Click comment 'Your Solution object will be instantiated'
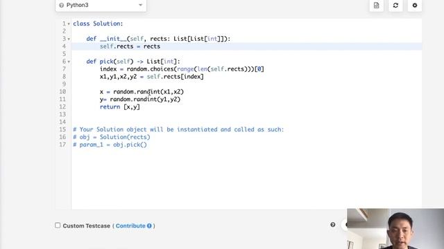This screenshot has width=444, height=249. tap(148, 129)
